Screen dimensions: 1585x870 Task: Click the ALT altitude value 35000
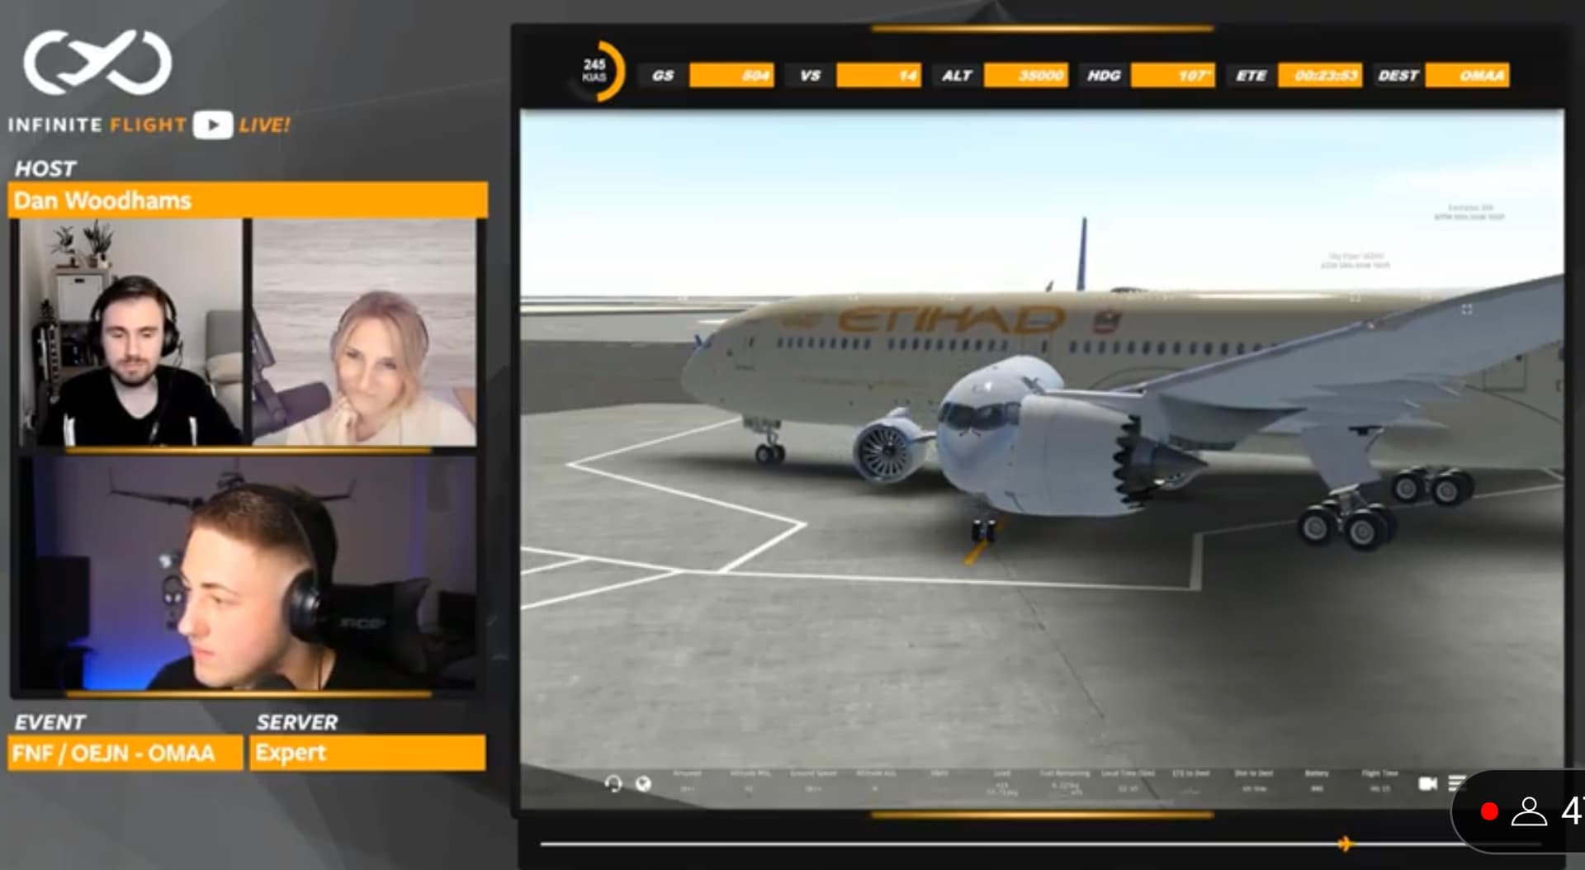(x=1026, y=75)
